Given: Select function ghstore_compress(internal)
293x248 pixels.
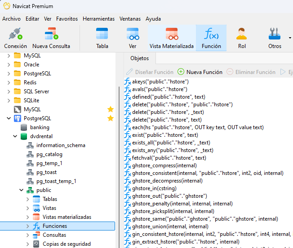Looking at the screenshot, I should coord(164,165).
